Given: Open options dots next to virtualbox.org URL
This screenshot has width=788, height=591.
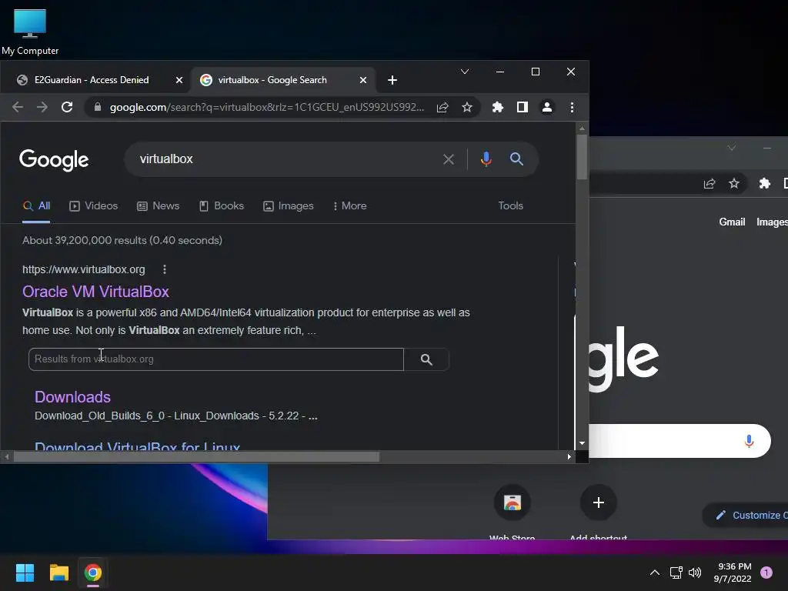Looking at the screenshot, I should point(165,269).
